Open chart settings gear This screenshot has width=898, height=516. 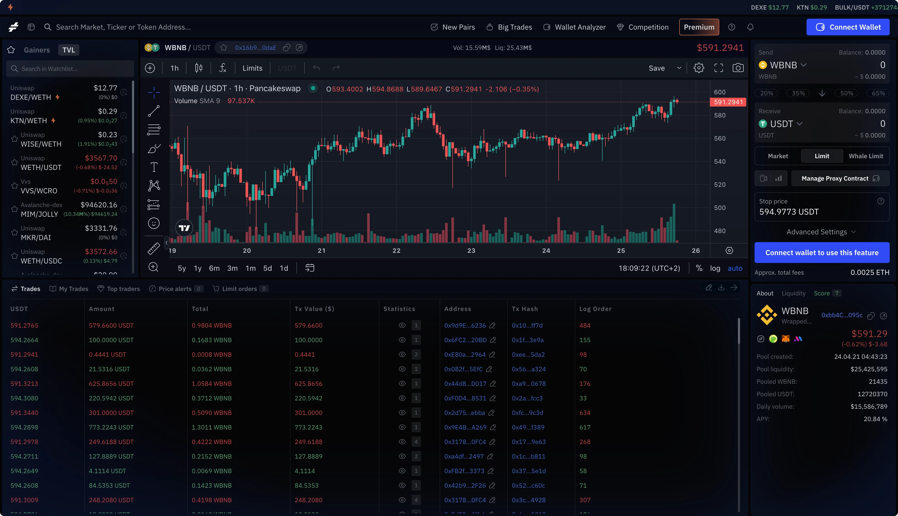tap(699, 68)
